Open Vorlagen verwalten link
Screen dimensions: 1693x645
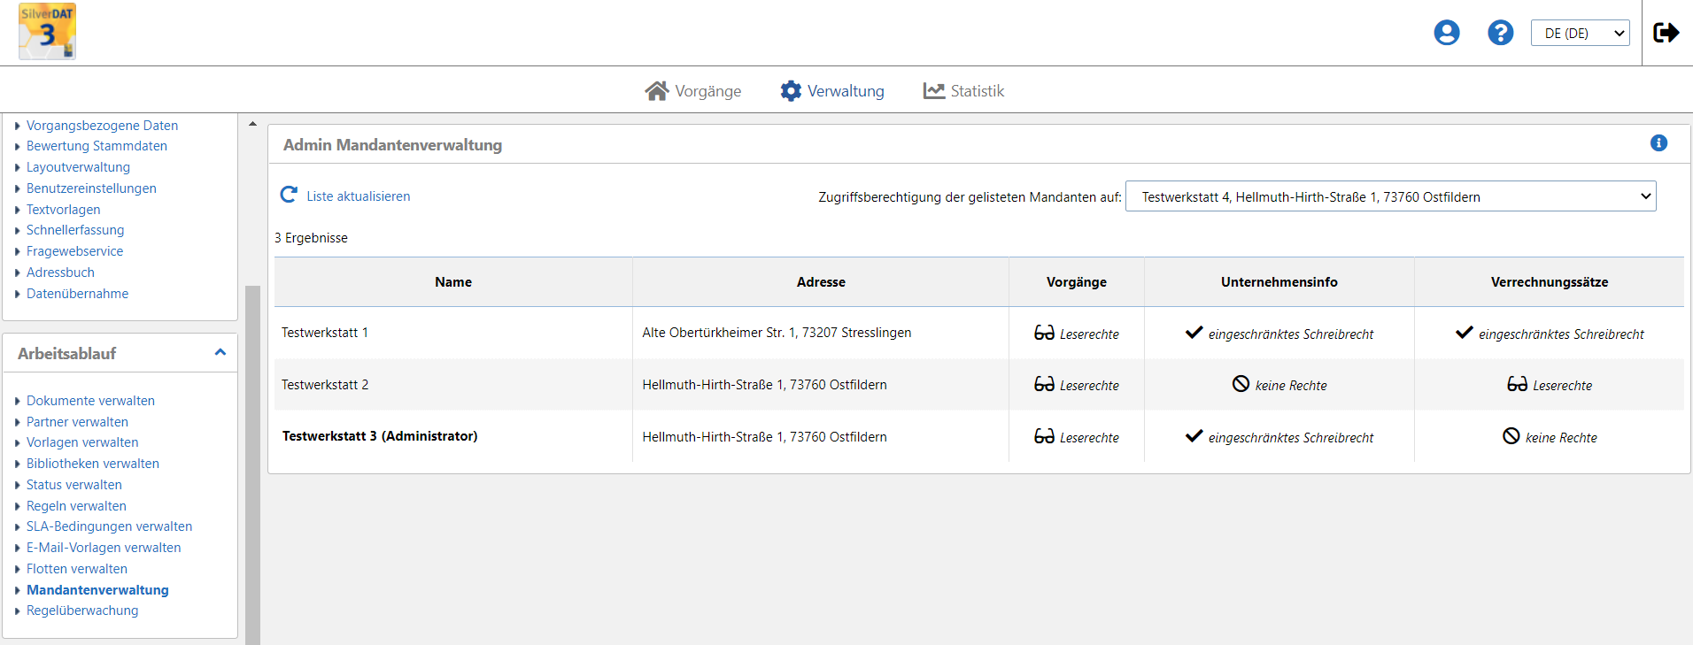(82, 442)
